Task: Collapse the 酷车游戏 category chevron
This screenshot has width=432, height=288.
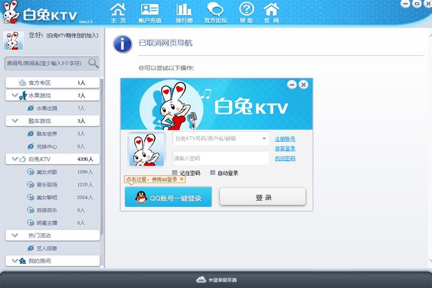Action: 15,120
